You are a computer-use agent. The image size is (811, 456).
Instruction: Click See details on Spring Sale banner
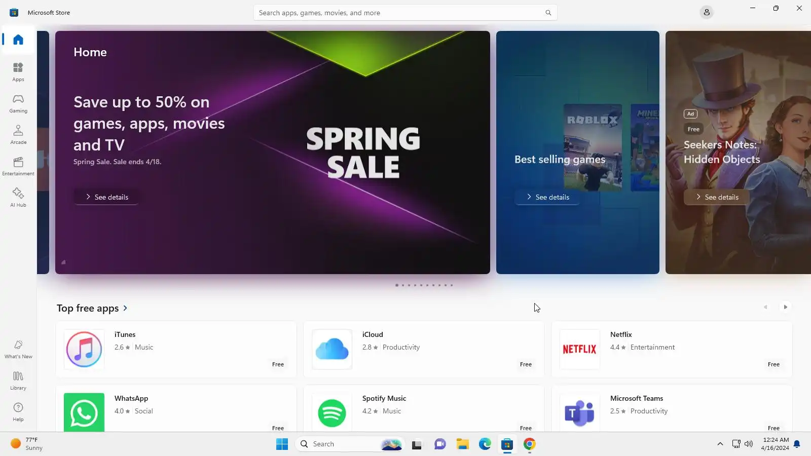106,197
